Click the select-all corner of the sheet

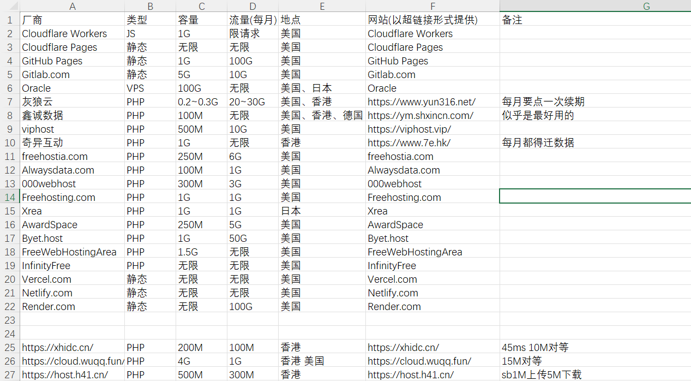[x=10, y=6]
